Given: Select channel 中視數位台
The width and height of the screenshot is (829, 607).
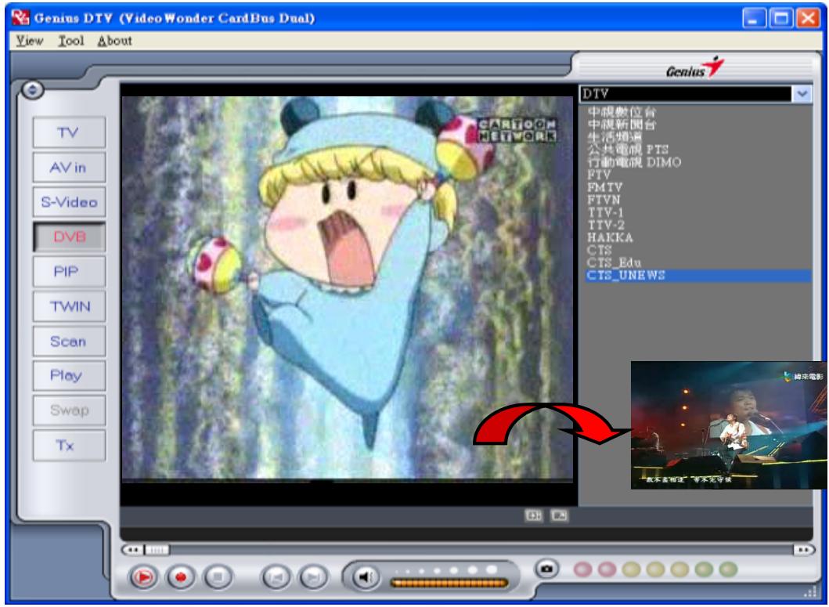Looking at the screenshot, I should pyautogui.click(x=622, y=112).
